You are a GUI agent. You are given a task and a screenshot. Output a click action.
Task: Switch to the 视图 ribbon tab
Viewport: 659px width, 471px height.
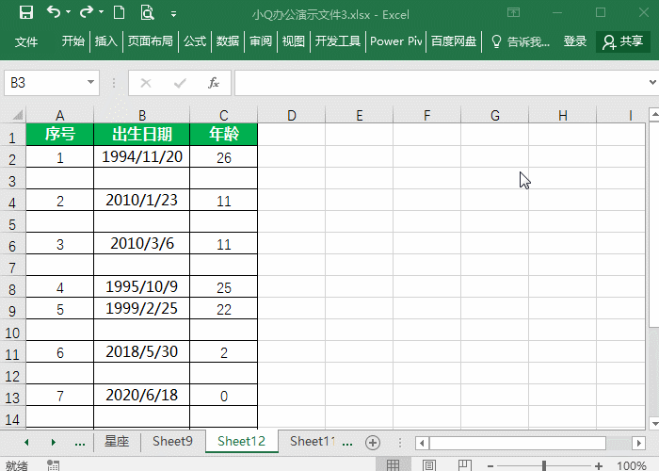pos(293,41)
